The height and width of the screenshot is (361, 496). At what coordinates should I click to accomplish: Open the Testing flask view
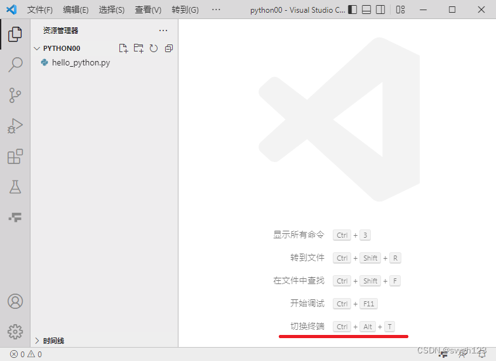(x=15, y=187)
